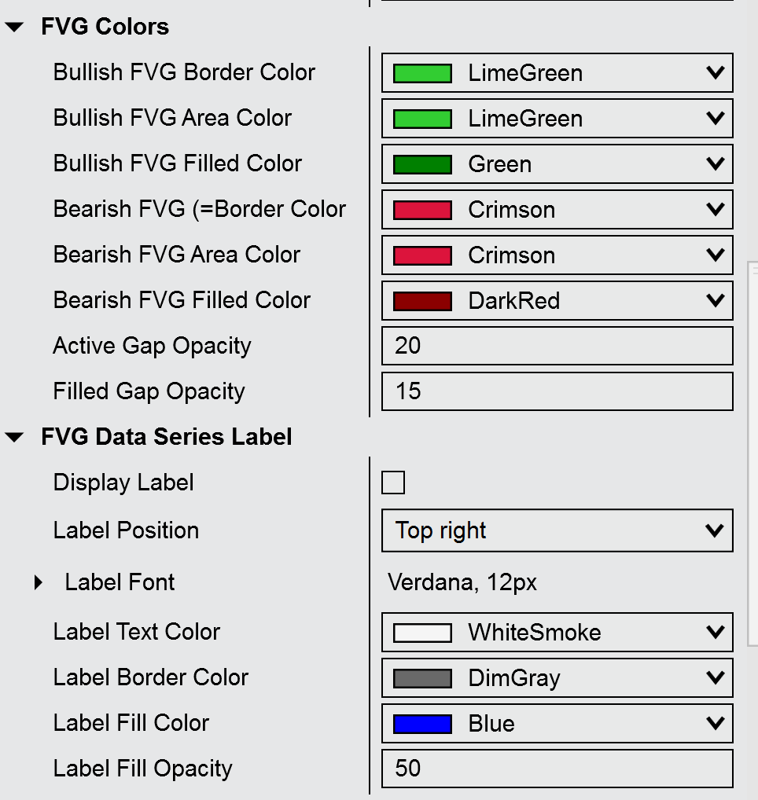Click the LimeGreen Bullish FVG Border swatch
The height and width of the screenshot is (800, 758).
(x=422, y=73)
